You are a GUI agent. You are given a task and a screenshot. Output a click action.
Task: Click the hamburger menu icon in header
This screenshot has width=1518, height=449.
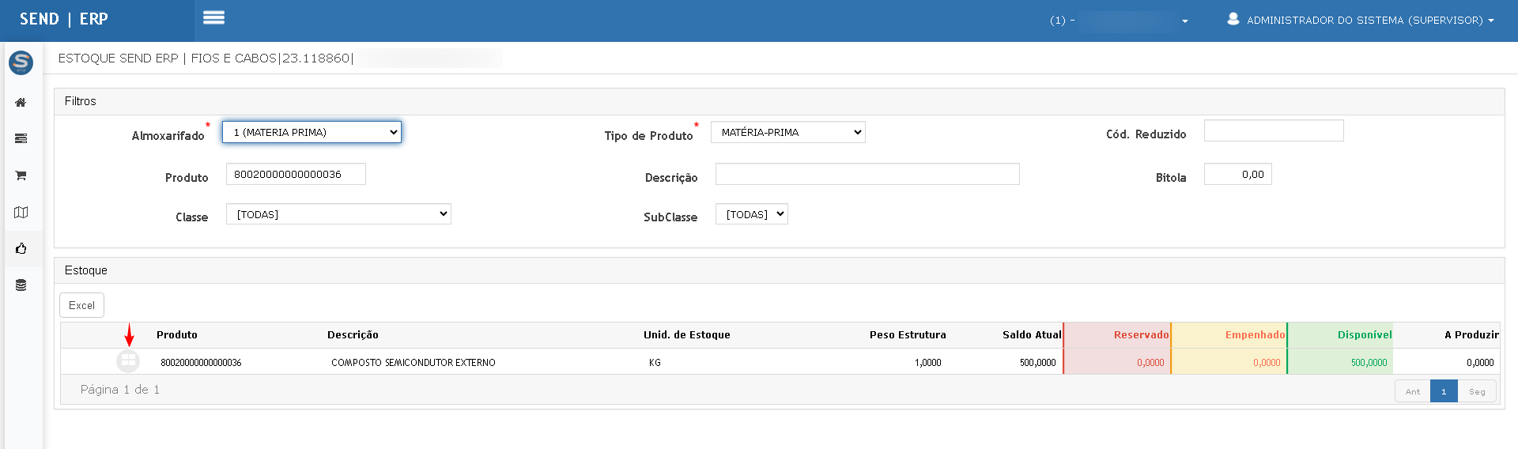click(x=213, y=18)
